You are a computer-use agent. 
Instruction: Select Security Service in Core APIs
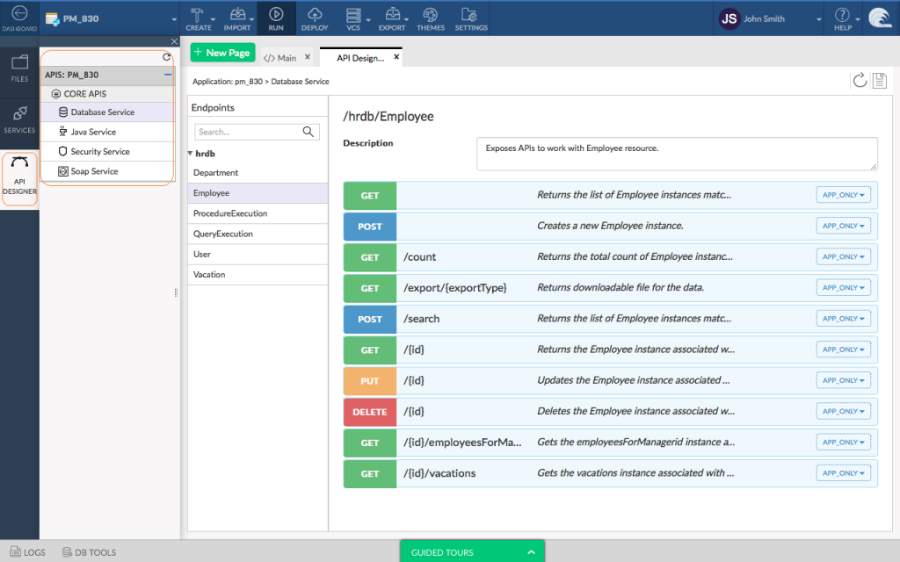[99, 152]
